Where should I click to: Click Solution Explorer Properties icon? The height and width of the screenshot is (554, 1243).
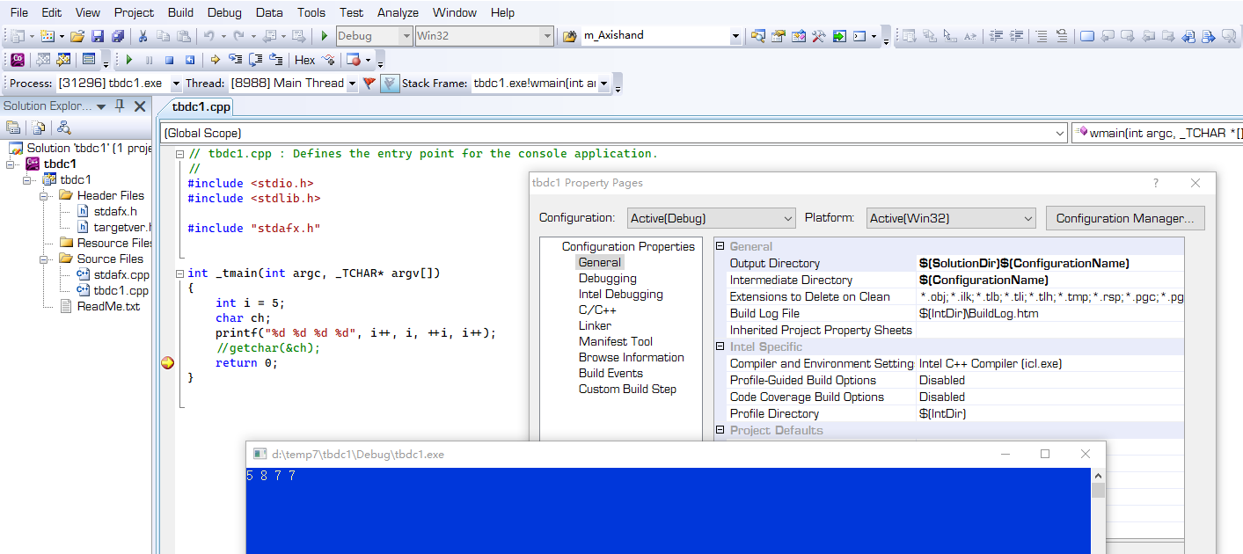click(13, 128)
